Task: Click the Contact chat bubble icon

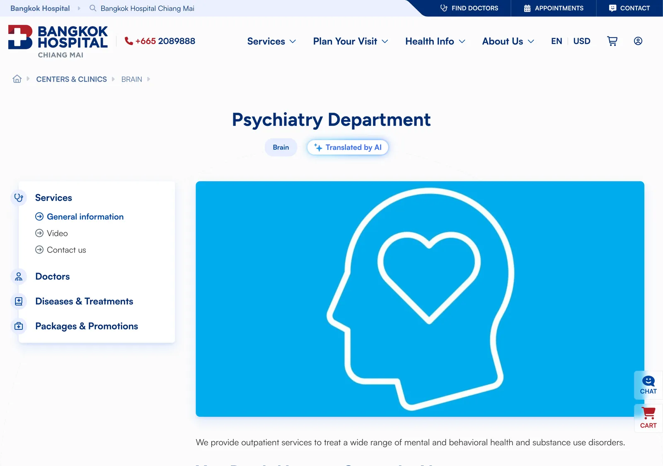Action: tap(612, 8)
